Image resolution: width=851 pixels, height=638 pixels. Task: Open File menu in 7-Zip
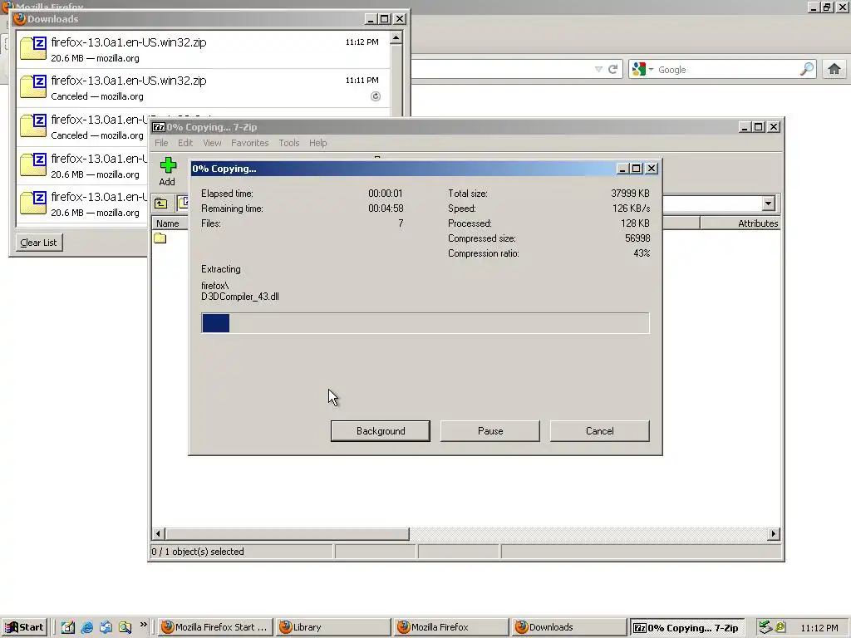(x=161, y=143)
